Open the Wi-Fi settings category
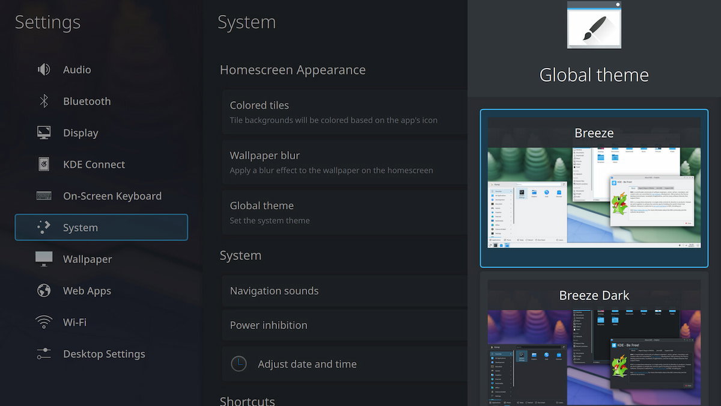 point(101,322)
